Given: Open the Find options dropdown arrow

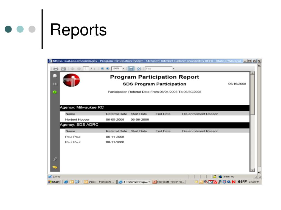Looking at the screenshot, I should [173, 69].
